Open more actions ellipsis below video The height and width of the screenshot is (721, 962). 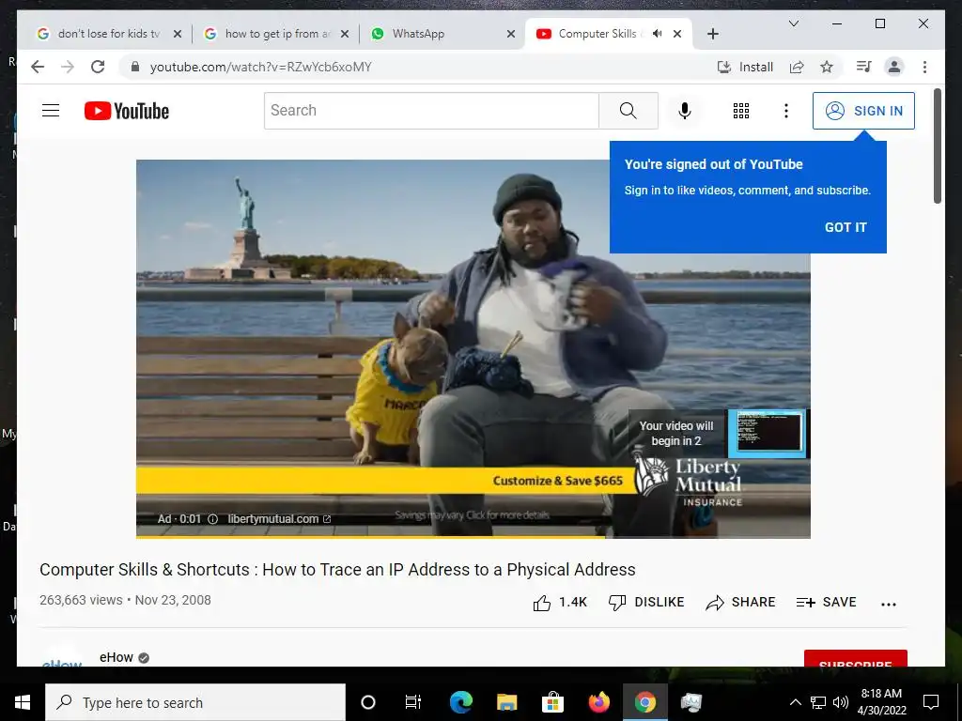(889, 604)
